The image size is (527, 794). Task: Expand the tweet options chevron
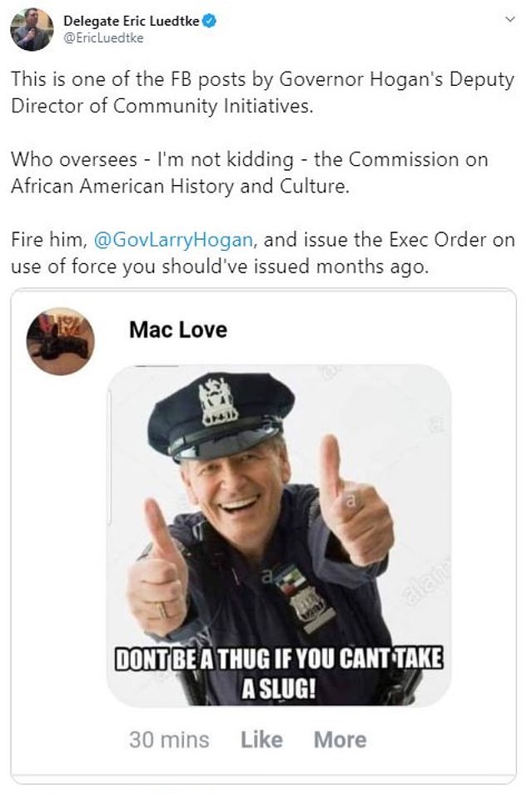[510, 19]
